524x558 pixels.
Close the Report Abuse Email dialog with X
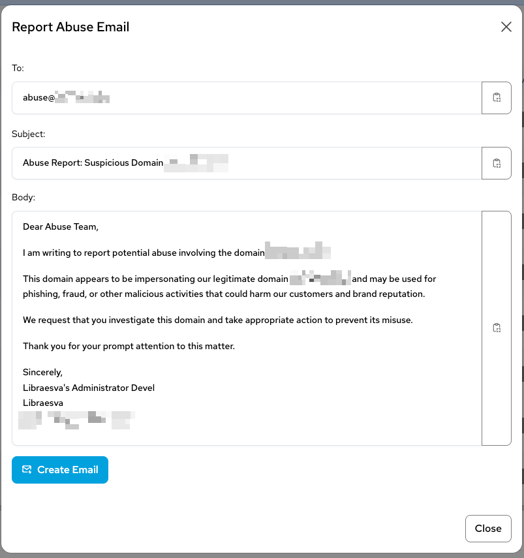click(x=506, y=27)
